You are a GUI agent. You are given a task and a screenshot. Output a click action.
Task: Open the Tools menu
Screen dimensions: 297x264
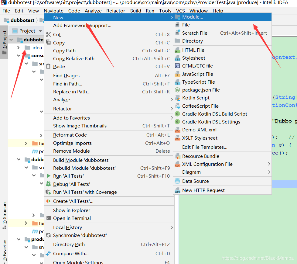165,11
